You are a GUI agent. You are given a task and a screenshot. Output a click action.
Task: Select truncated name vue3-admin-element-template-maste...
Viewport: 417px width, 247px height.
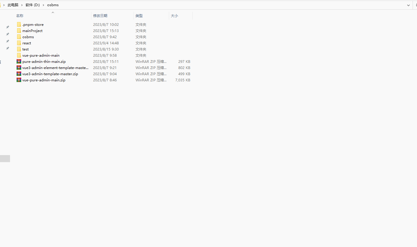(55, 68)
